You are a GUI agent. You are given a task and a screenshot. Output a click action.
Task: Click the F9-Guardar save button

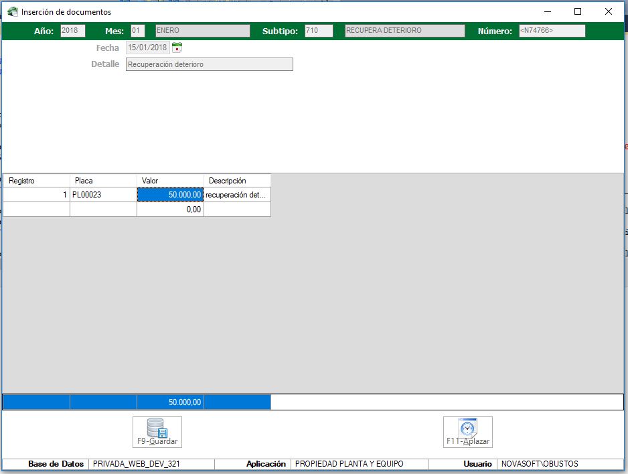click(x=157, y=432)
